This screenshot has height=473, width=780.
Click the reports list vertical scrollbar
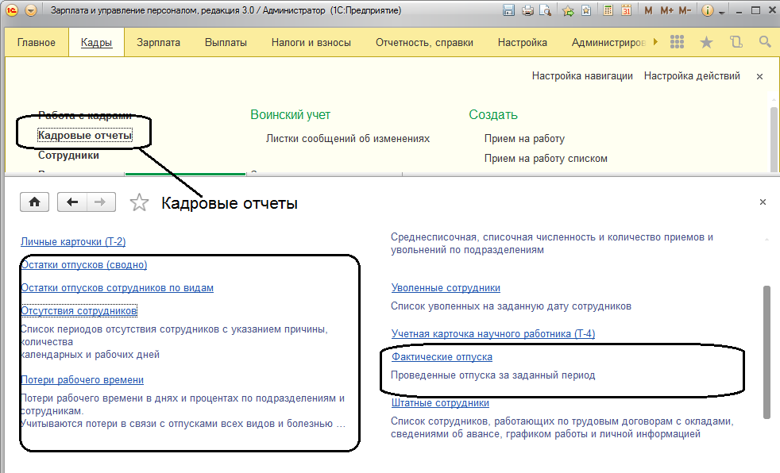tap(766, 349)
